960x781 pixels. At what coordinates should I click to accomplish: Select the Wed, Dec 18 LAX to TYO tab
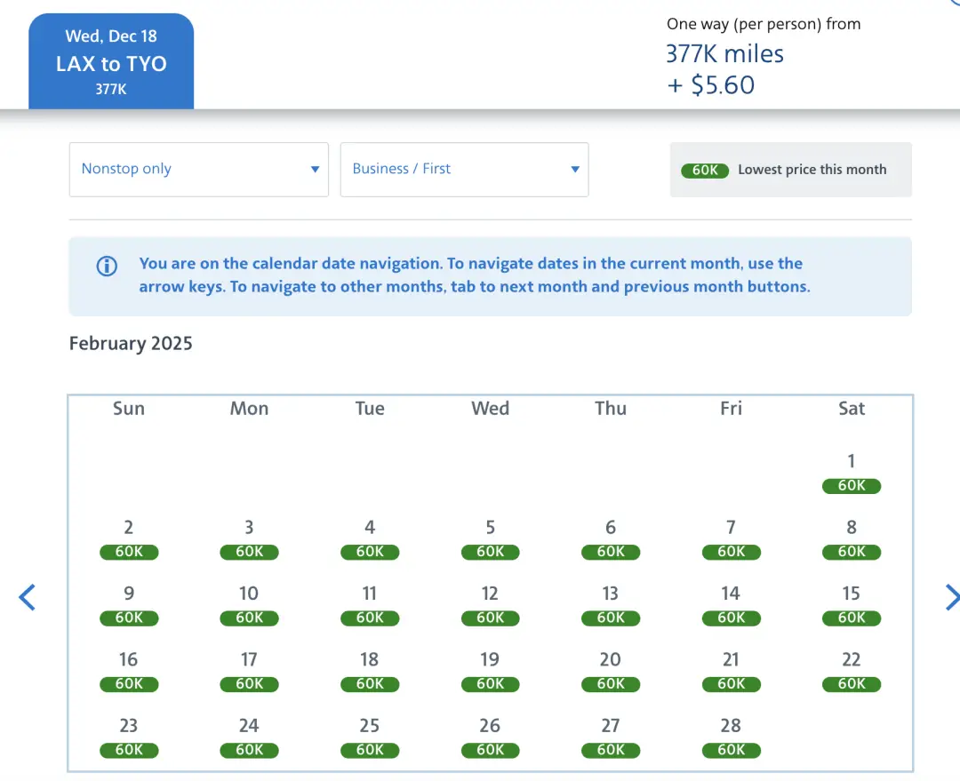click(x=111, y=62)
